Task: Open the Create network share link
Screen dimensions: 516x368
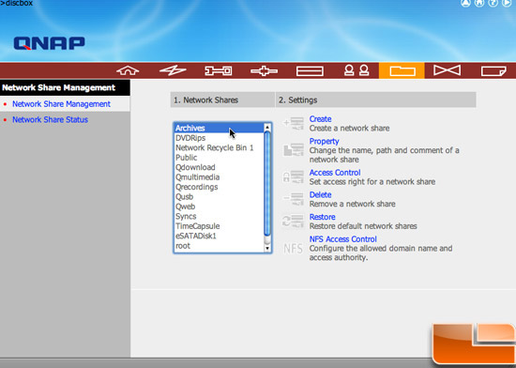Action: coord(320,119)
